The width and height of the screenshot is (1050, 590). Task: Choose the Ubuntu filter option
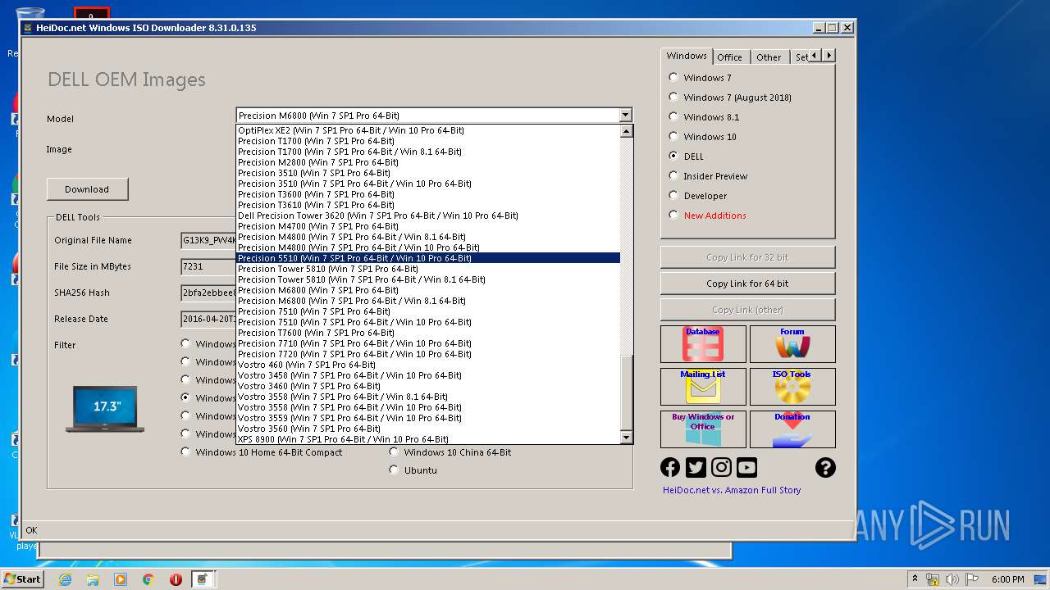413,470
